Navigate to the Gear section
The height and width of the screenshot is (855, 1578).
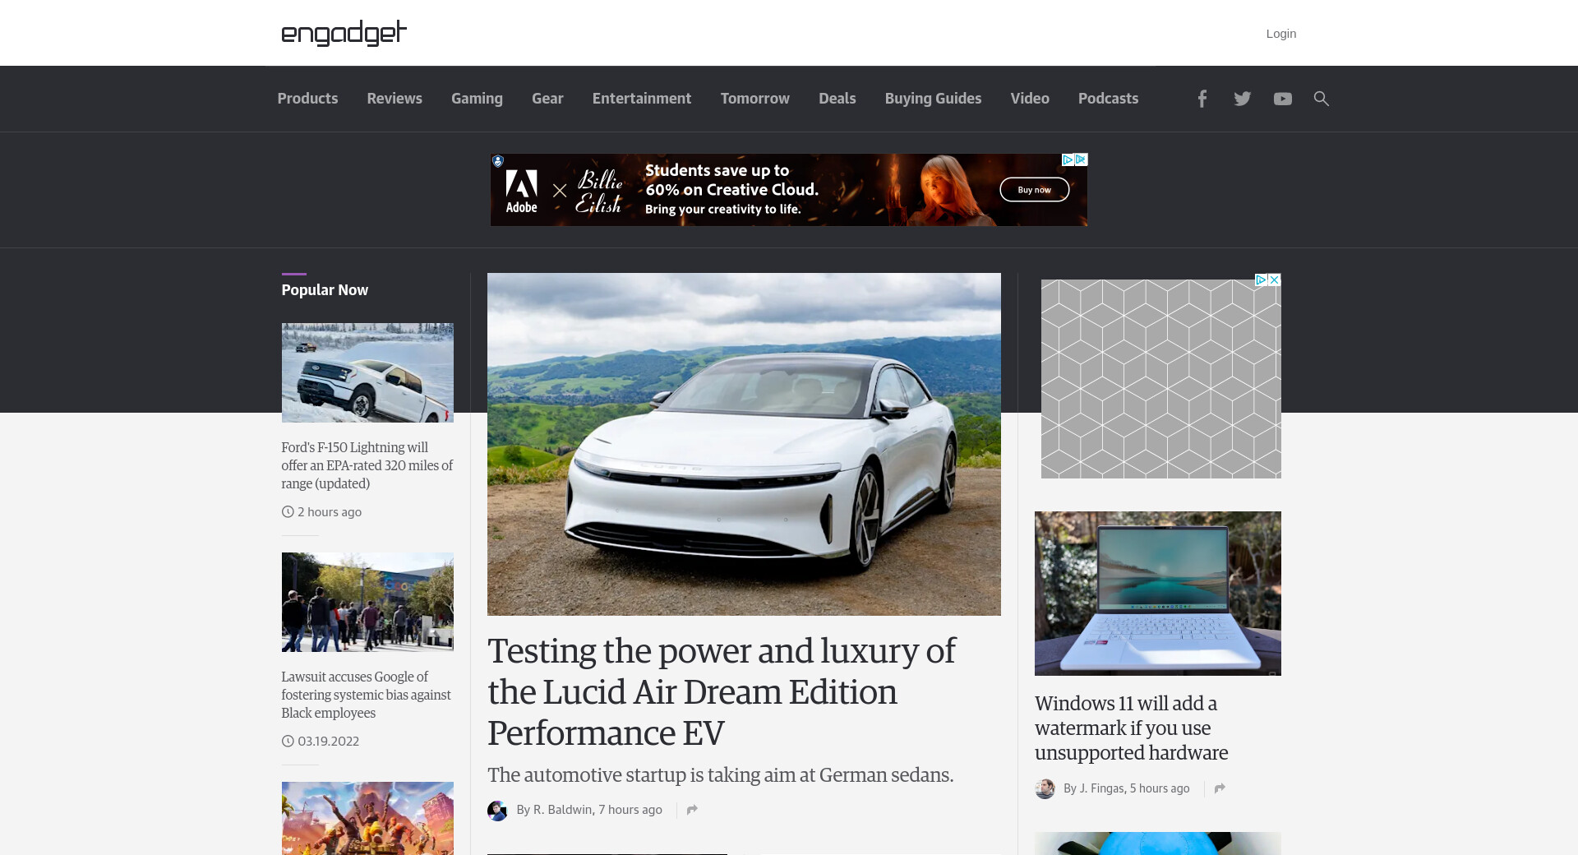(x=547, y=99)
